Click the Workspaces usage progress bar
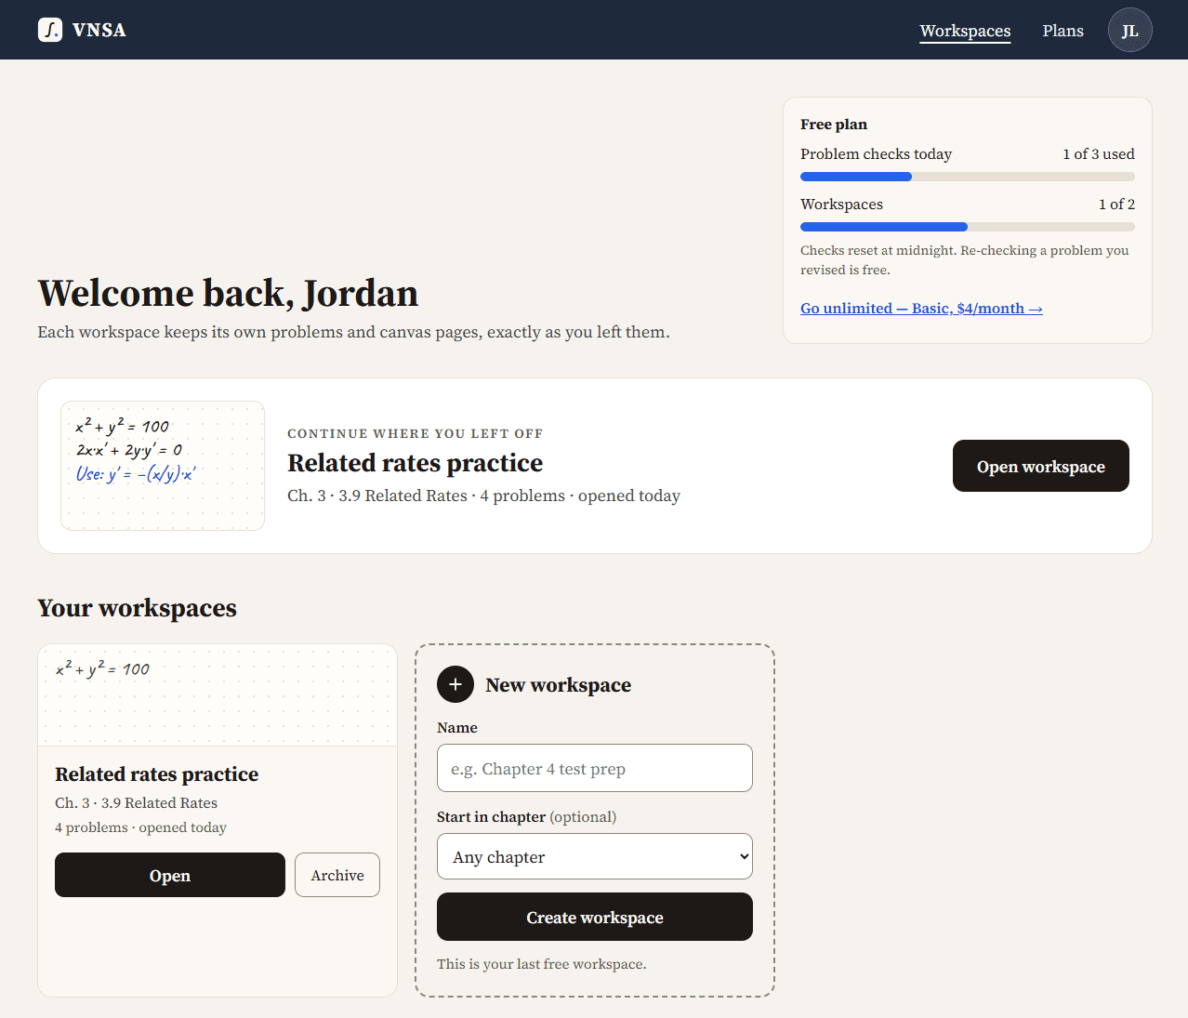Viewport: 1188px width, 1018px height. (x=968, y=227)
